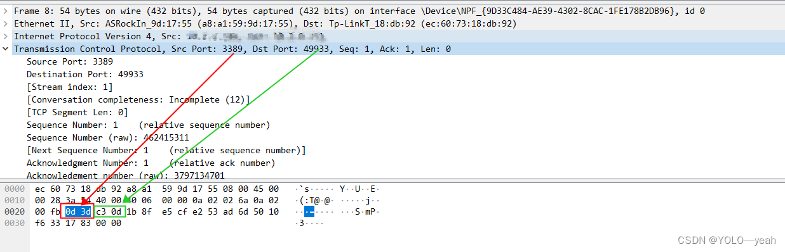Click the 'fb' hex byte in row 0020
The width and height of the screenshot is (785, 252).
pyautogui.click(x=55, y=211)
